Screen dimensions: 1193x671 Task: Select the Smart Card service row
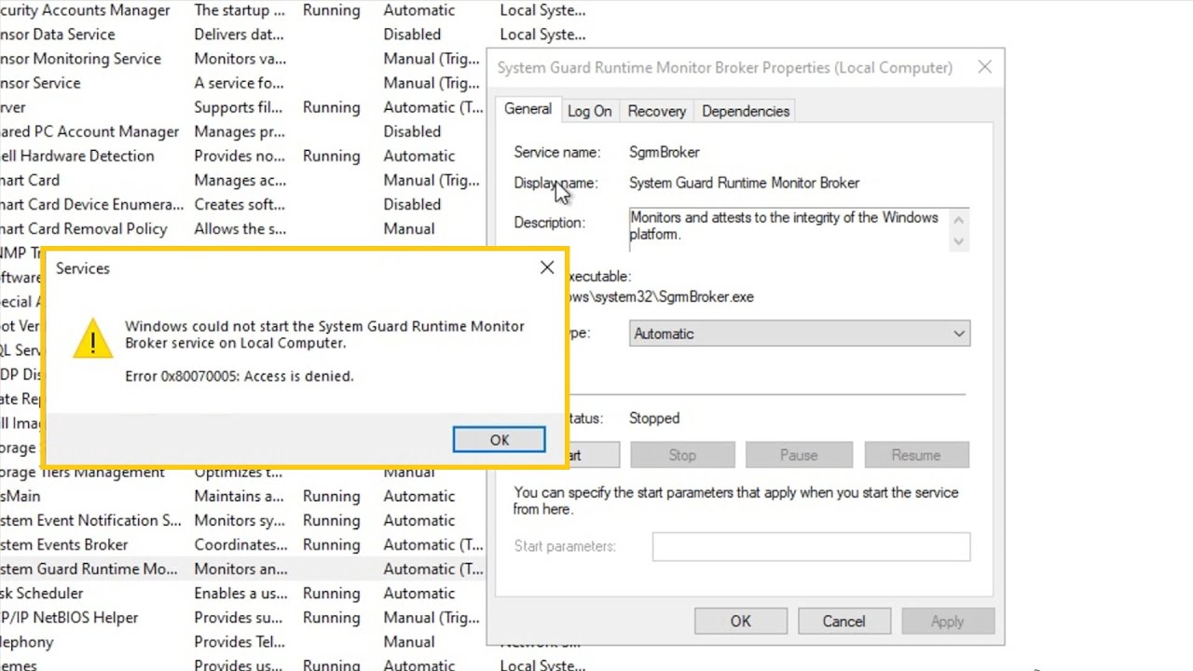click(x=242, y=180)
